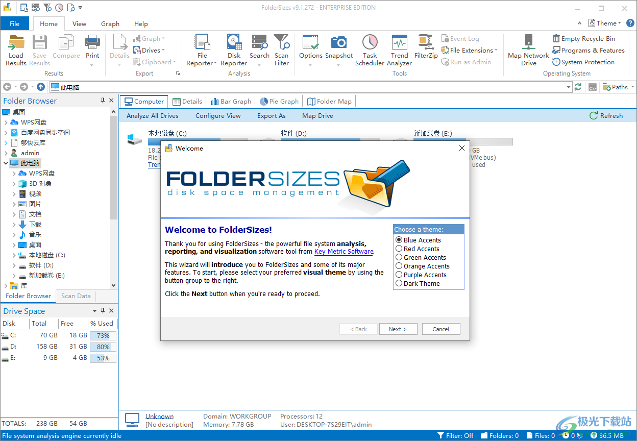Switch to the Scan Data tab

click(76, 296)
